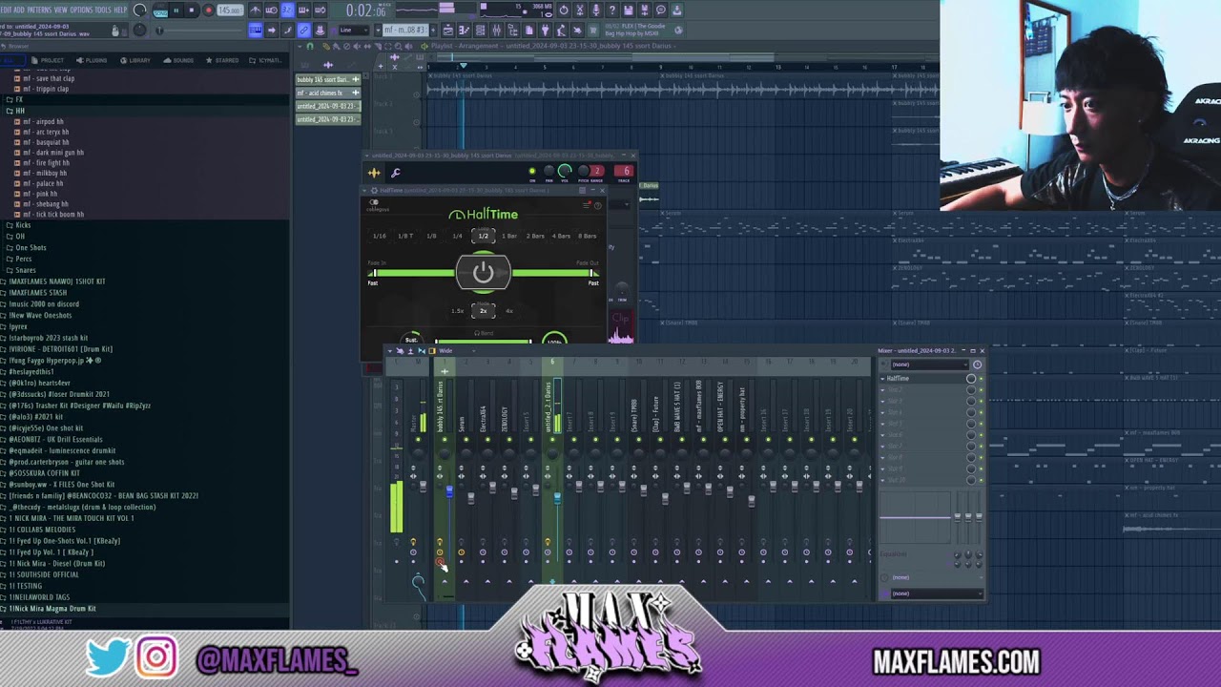Select sample 'mf - airpod hh'

point(39,122)
